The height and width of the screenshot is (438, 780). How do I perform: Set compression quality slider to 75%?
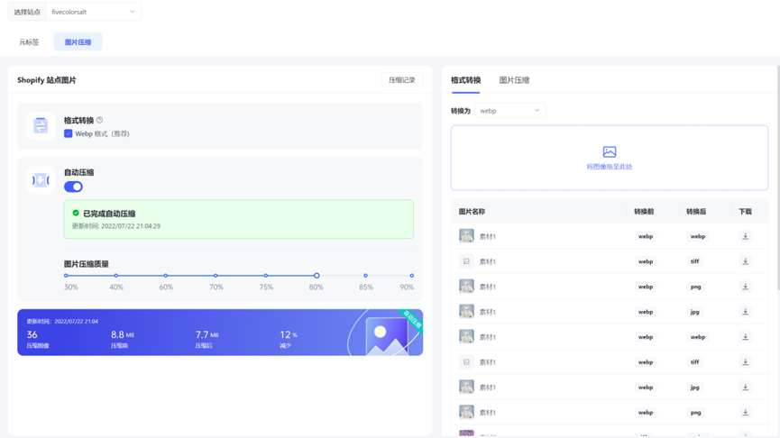click(x=266, y=276)
